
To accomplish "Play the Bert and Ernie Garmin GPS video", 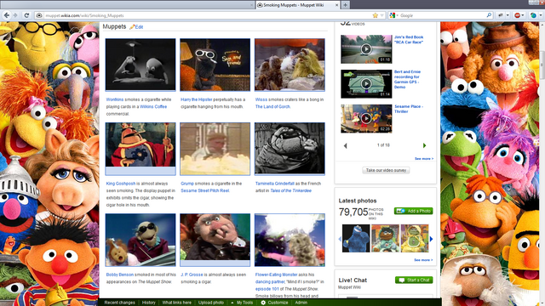I will [365, 83].
